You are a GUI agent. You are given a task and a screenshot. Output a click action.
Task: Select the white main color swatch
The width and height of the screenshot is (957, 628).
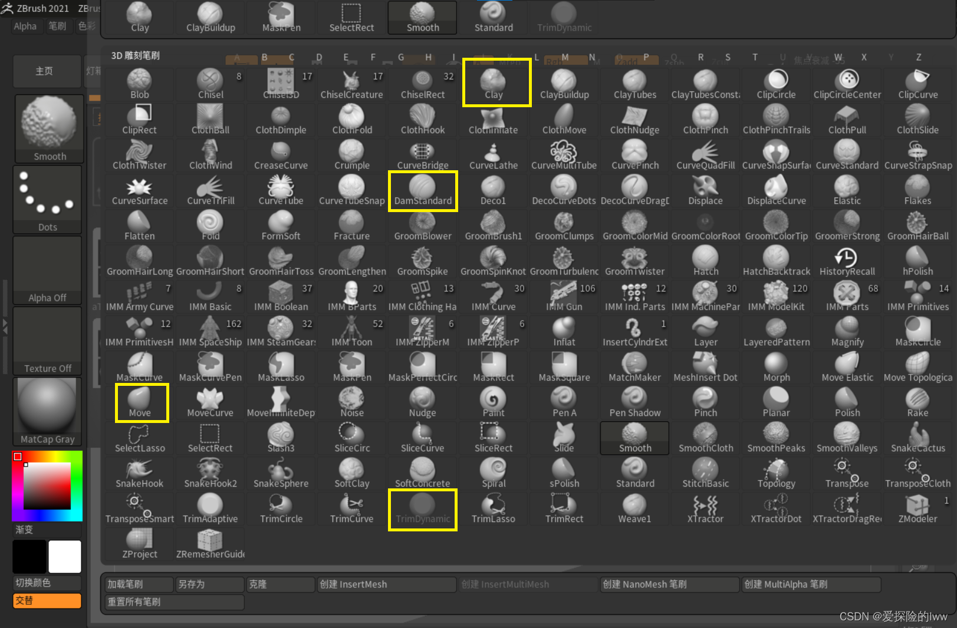(x=65, y=556)
